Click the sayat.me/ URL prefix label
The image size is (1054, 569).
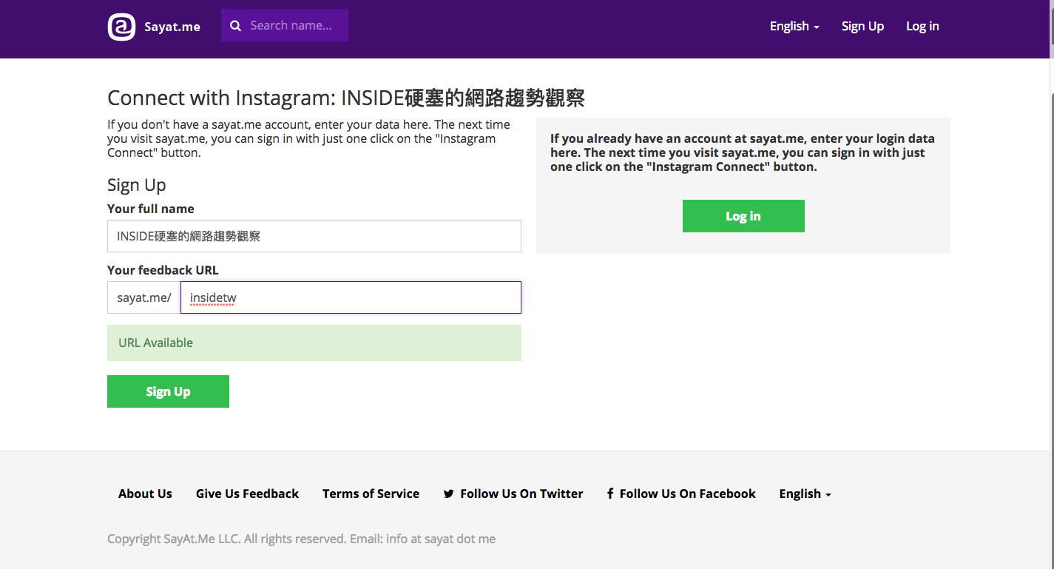click(144, 297)
